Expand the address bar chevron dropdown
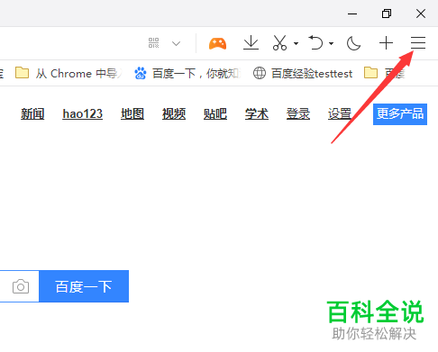The height and width of the screenshot is (352, 438). [176, 44]
